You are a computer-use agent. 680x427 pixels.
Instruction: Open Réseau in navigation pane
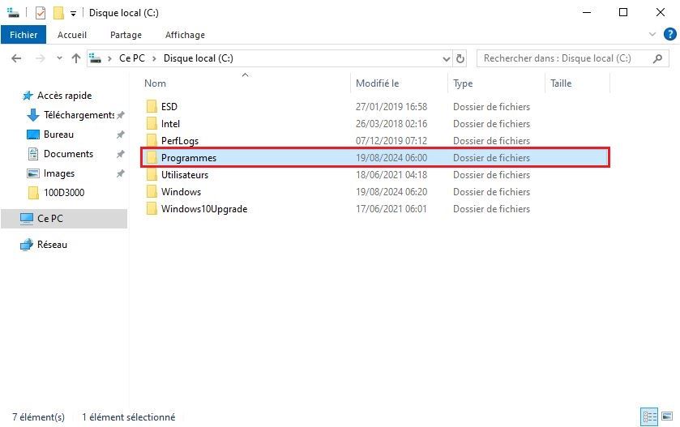[52, 245]
